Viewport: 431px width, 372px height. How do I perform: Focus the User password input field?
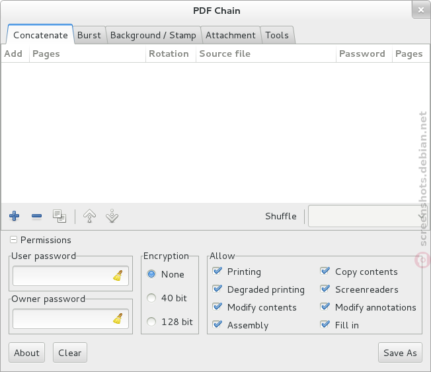pyautogui.click(x=71, y=276)
